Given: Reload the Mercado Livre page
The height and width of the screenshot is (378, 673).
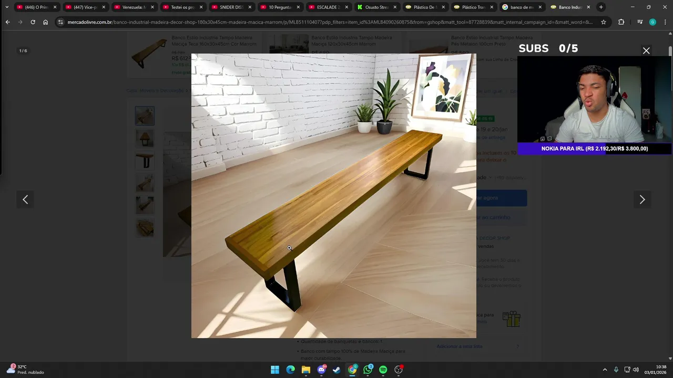Looking at the screenshot, I should pos(33,22).
